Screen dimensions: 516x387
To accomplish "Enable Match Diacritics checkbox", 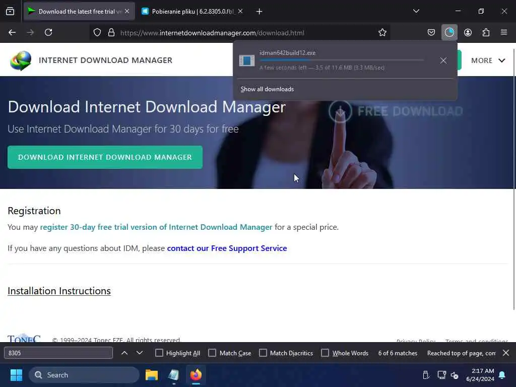I will pos(263,353).
